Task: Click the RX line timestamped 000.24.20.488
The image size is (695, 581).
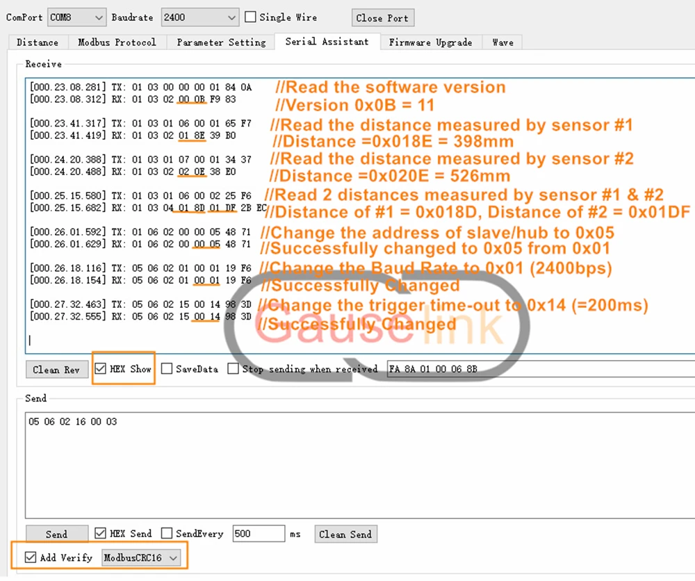Action: tap(133, 171)
